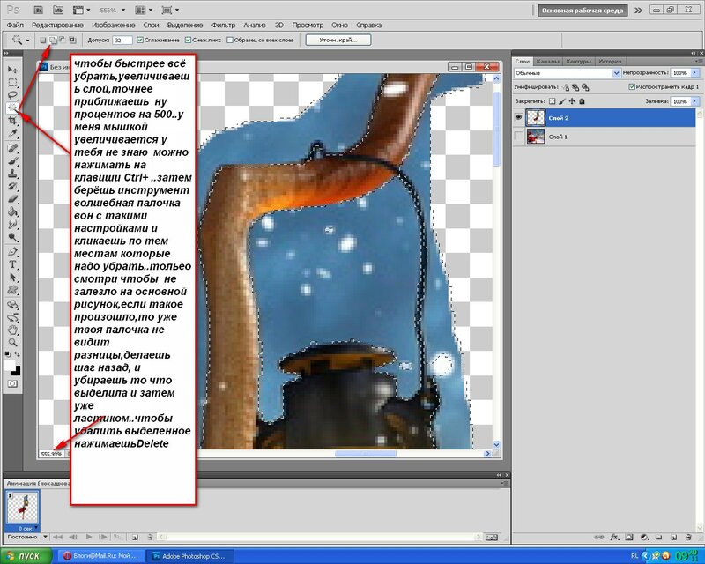705x564 pixels.
Task: Switch to the Каналы tab
Action: pyautogui.click(x=547, y=61)
